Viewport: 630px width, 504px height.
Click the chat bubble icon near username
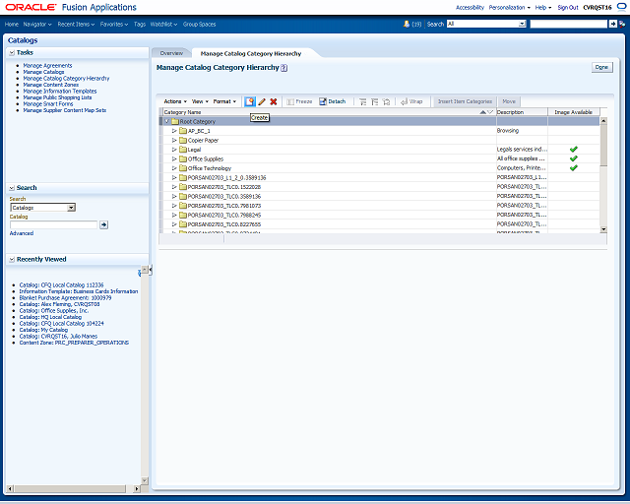pyautogui.click(x=621, y=7)
